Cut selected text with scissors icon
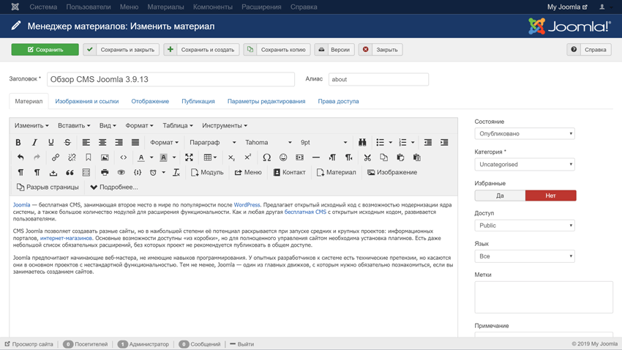The image size is (622, 350). pos(367,157)
